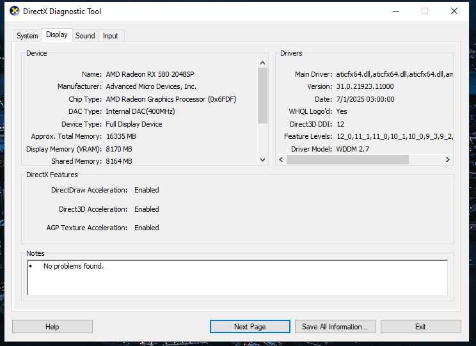Click Direct3D Acceleration Enabled status

pyautogui.click(x=147, y=209)
